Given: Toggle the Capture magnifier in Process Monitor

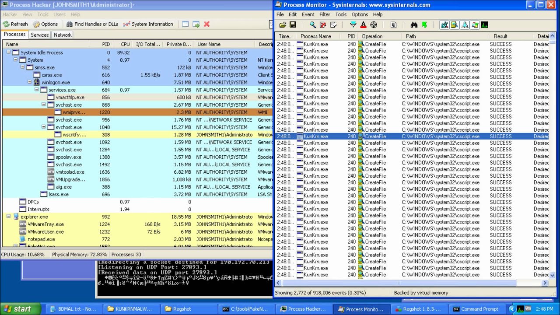Looking at the screenshot, I should [x=312, y=25].
